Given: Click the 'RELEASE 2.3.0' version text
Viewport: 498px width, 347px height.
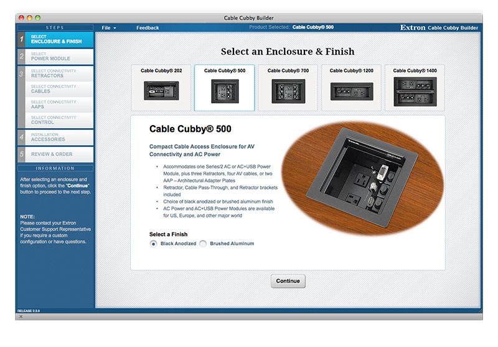Looking at the screenshot, I should click(29, 311).
